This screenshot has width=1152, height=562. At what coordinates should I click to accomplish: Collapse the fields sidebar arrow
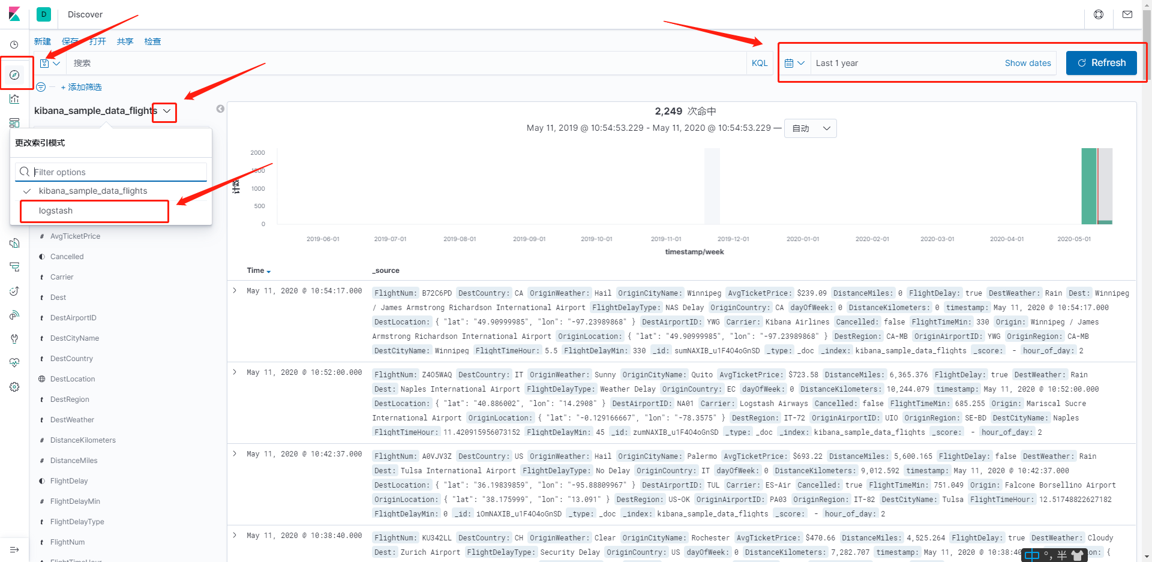pyautogui.click(x=220, y=109)
